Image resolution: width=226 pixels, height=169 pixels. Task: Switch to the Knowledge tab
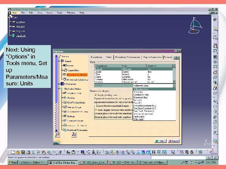tap(96, 57)
